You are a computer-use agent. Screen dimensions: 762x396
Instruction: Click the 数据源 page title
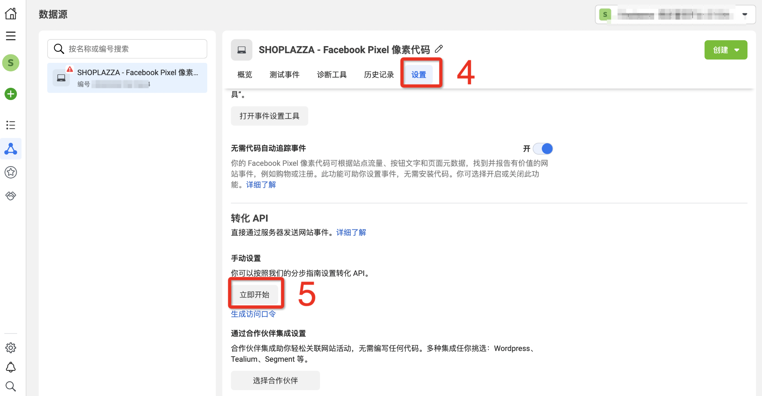(x=53, y=15)
